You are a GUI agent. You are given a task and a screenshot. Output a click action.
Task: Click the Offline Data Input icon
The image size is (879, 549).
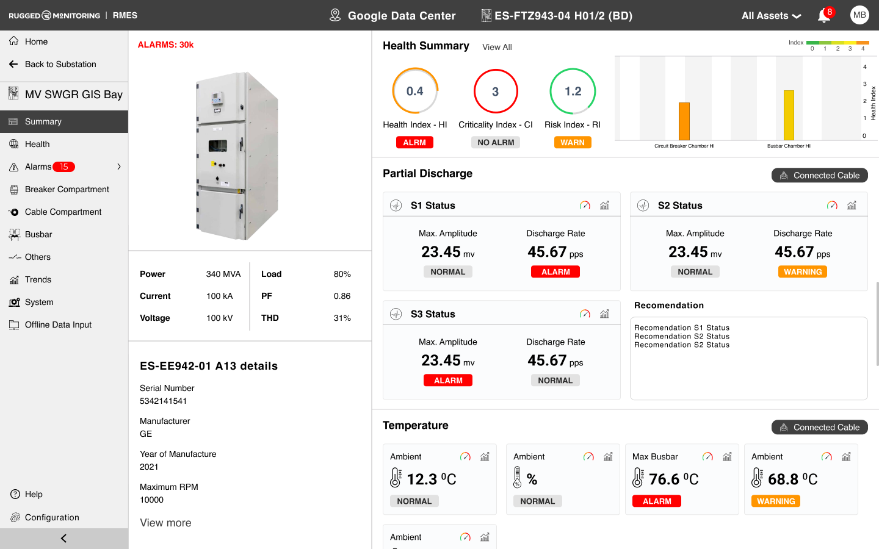(14, 325)
